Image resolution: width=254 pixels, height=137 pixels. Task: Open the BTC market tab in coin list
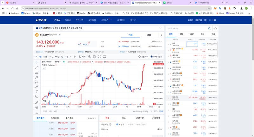coord(181,34)
